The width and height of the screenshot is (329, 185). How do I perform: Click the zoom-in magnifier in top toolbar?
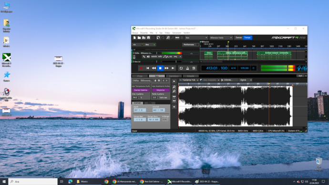pos(168,38)
